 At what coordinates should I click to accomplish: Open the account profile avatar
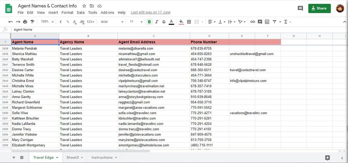pos(340,9)
